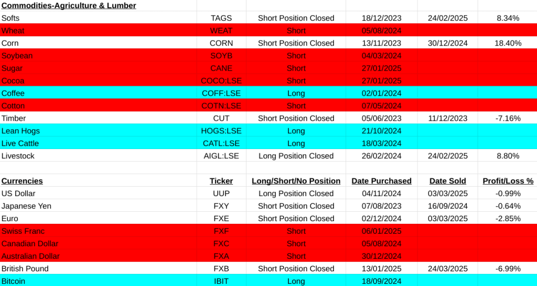Select the Date Purchased column header

(381, 181)
